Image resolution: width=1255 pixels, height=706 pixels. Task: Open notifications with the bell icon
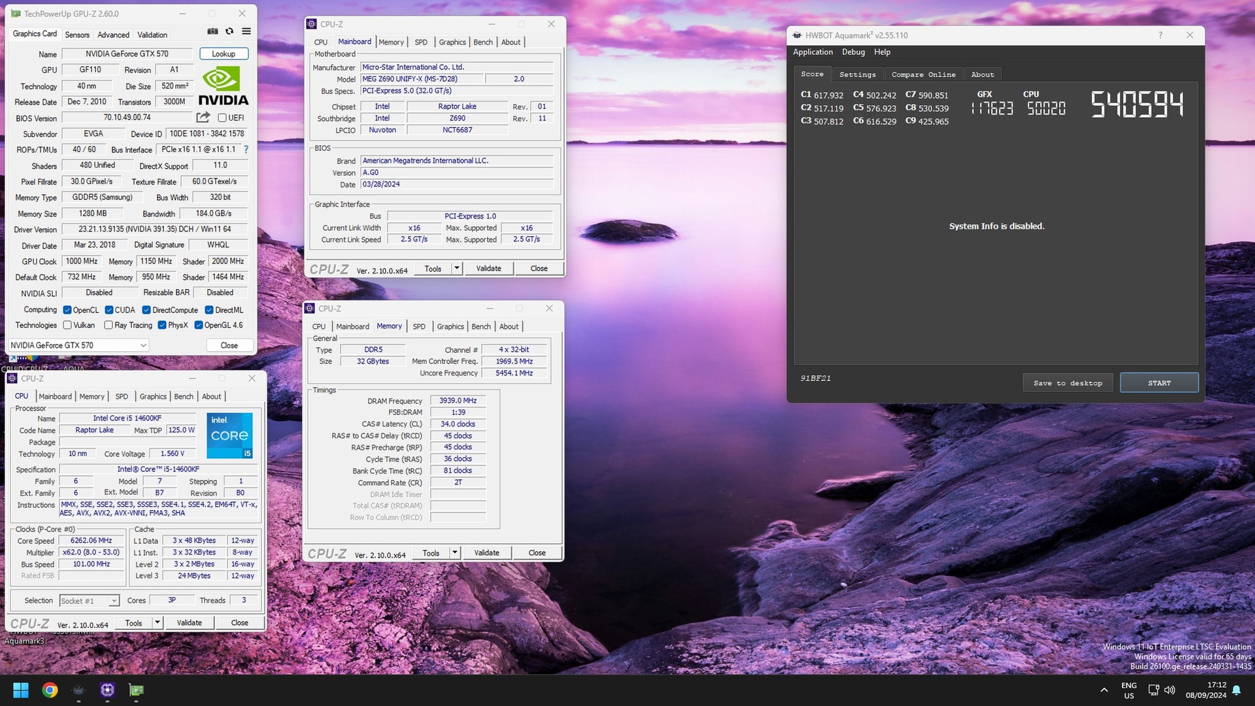[x=1237, y=690]
